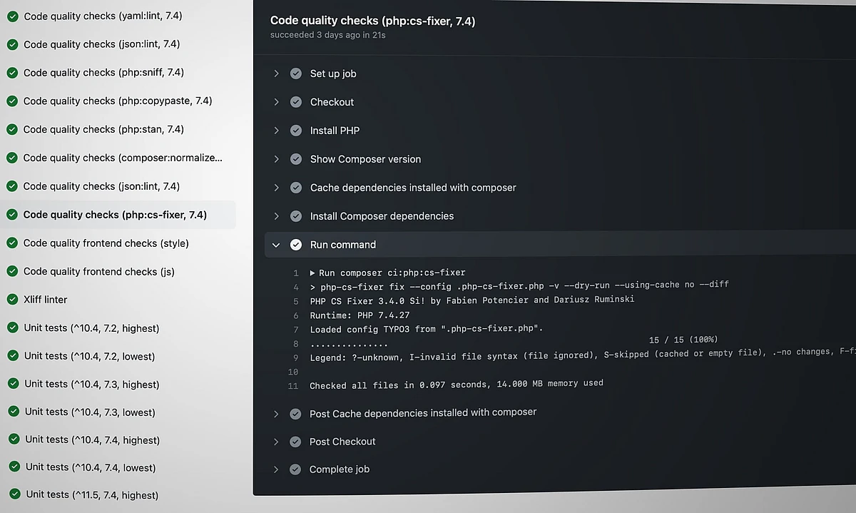Image resolution: width=856 pixels, height=513 pixels.
Task: Click status icon next to Complete job
Action: tap(295, 469)
